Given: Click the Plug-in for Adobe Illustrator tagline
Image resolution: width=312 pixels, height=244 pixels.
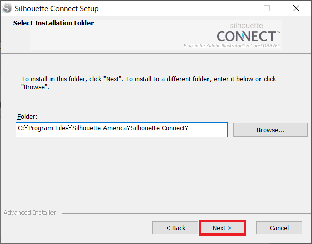Looking at the screenshot, I should (x=232, y=46).
